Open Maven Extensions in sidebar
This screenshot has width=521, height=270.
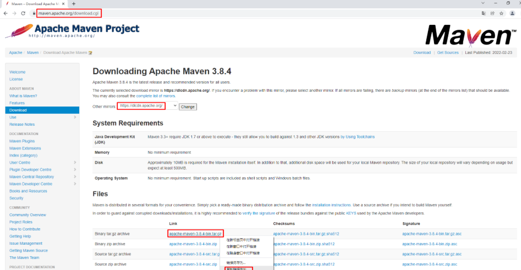point(25,148)
